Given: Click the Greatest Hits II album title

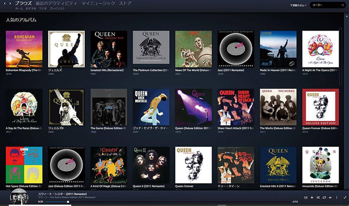Looking at the screenshot, I should pos(278,186).
